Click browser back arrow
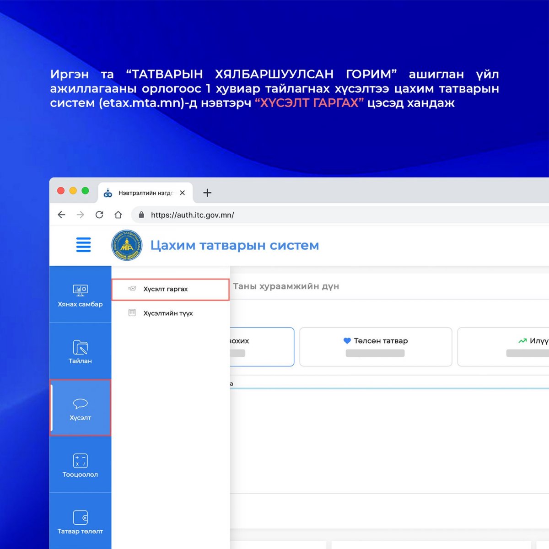 click(61, 215)
